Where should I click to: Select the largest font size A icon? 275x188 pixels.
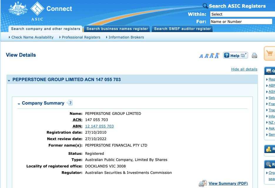[217, 56]
